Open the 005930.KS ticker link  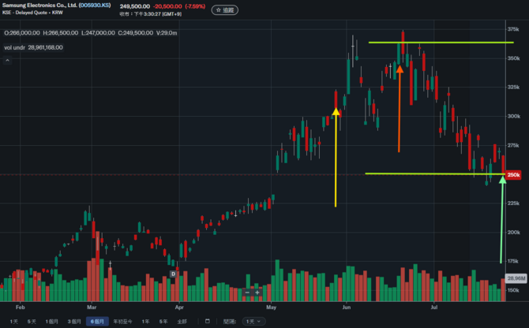pyautogui.click(x=95, y=6)
